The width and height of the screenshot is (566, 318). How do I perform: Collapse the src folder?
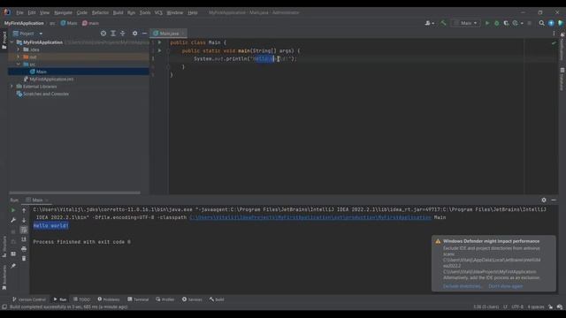point(19,64)
